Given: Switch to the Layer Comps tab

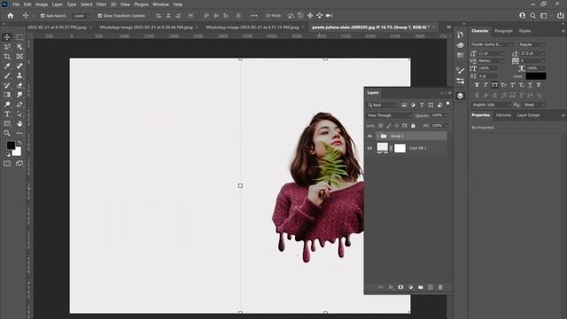Looking at the screenshot, I should click(528, 115).
